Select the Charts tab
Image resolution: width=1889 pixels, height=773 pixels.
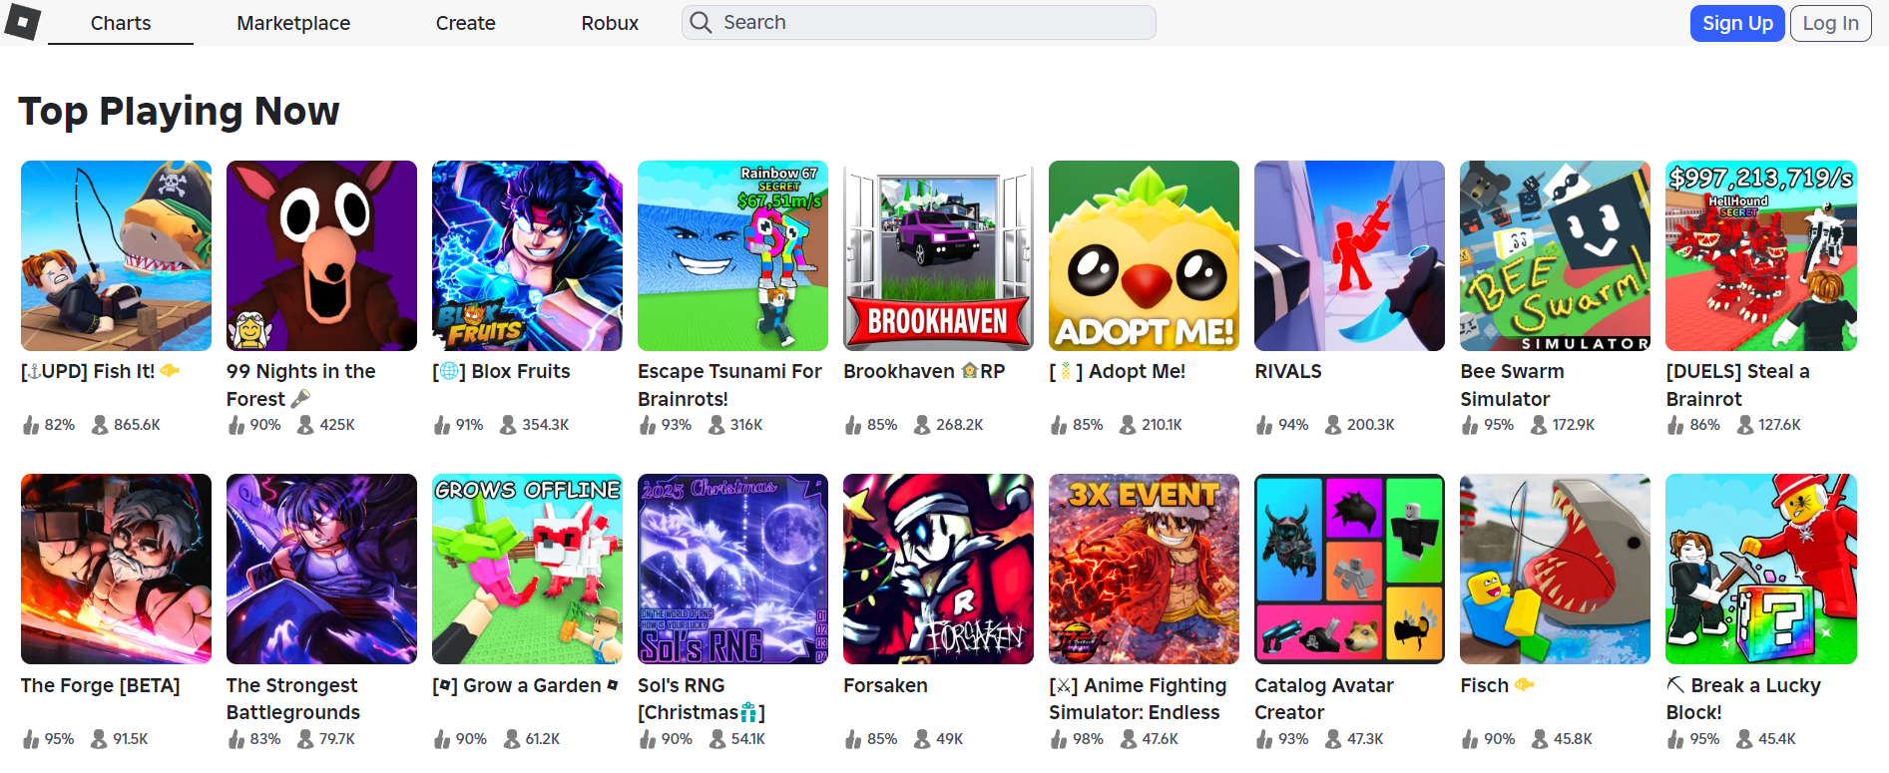(121, 23)
